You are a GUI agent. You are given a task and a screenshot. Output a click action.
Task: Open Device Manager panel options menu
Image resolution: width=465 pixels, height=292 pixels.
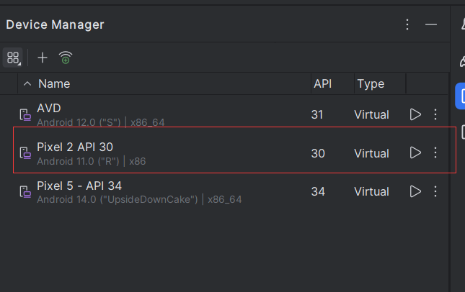coord(407,24)
